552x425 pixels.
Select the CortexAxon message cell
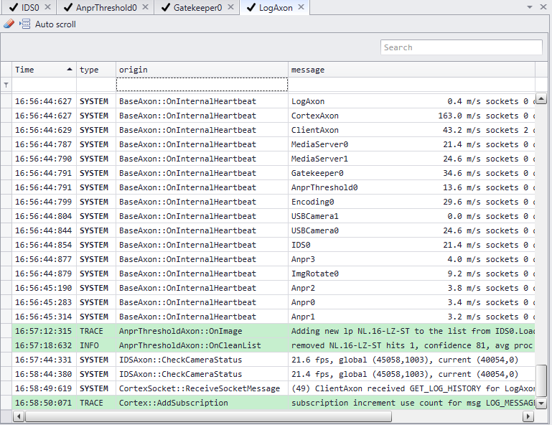pos(411,116)
